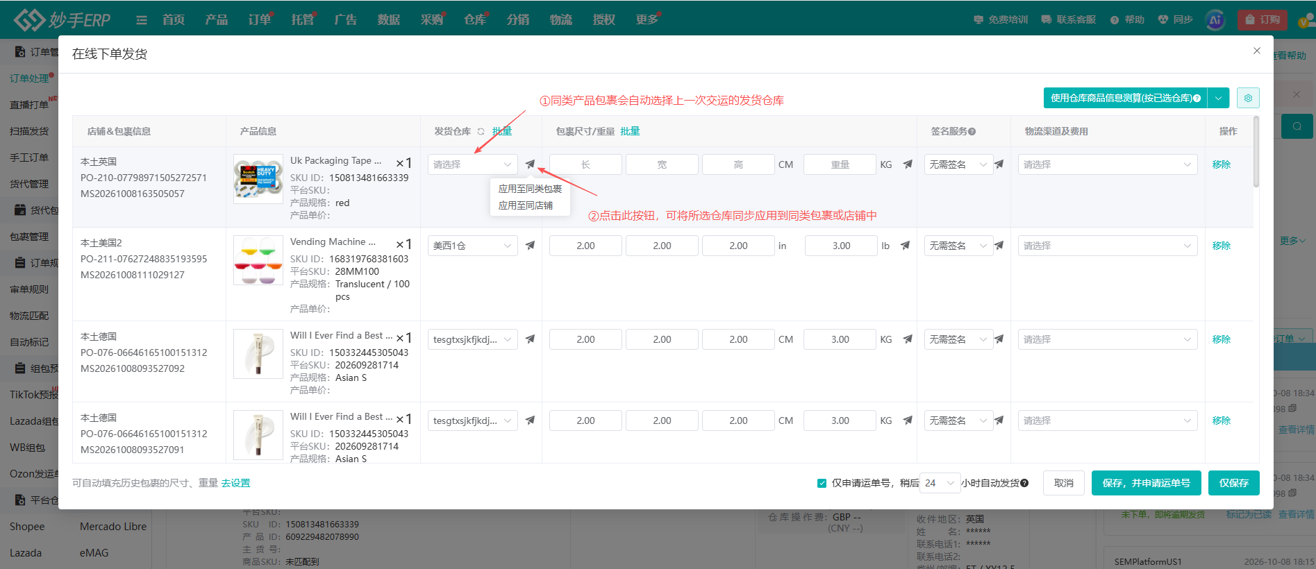Open the AI assistant icon in header
This screenshot has height=569, width=1316.
(x=1215, y=20)
